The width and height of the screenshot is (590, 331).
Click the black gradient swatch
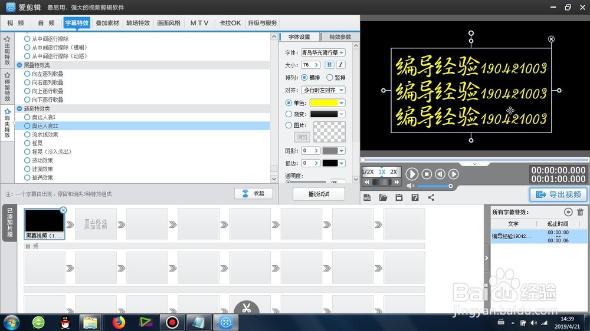323,114
